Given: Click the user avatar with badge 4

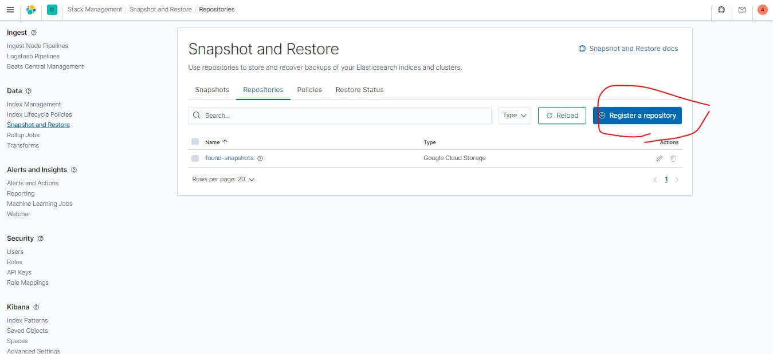Looking at the screenshot, I should 763,9.
